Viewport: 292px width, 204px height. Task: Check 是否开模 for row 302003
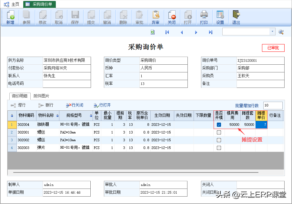[219, 148]
